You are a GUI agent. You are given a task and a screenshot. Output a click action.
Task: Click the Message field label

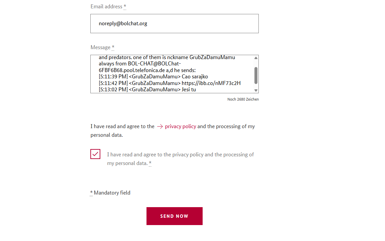click(x=100, y=47)
